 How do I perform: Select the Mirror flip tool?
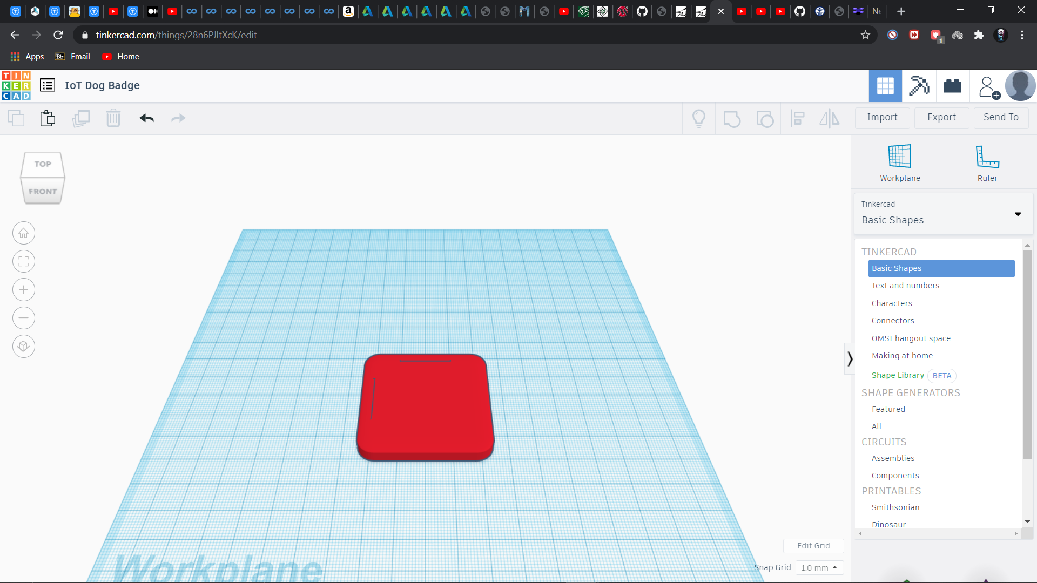tap(830, 118)
